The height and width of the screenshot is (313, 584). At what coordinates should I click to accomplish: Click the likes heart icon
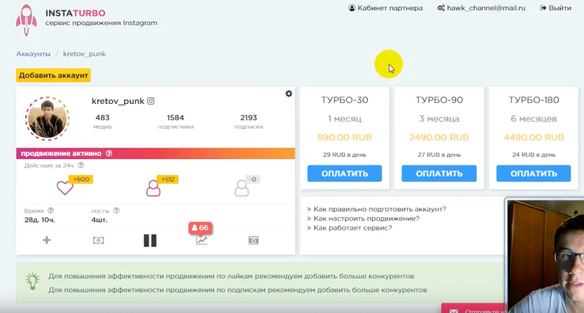[65, 188]
